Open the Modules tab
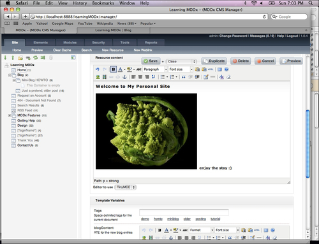The height and width of the screenshot is (244, 319). (x=70, y=43)
